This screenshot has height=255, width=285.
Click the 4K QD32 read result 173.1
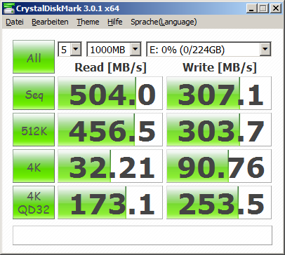(110, 202)
